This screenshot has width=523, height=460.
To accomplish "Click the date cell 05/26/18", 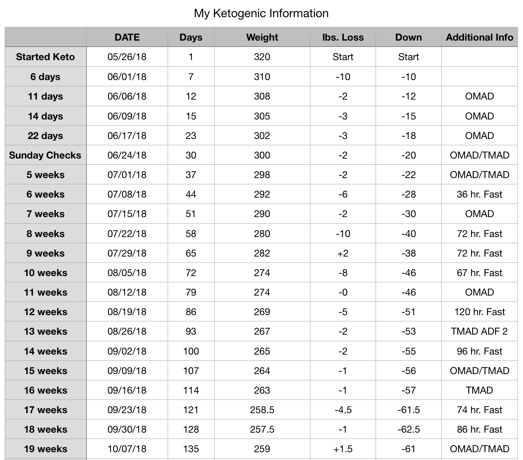I will pos(127,57).
